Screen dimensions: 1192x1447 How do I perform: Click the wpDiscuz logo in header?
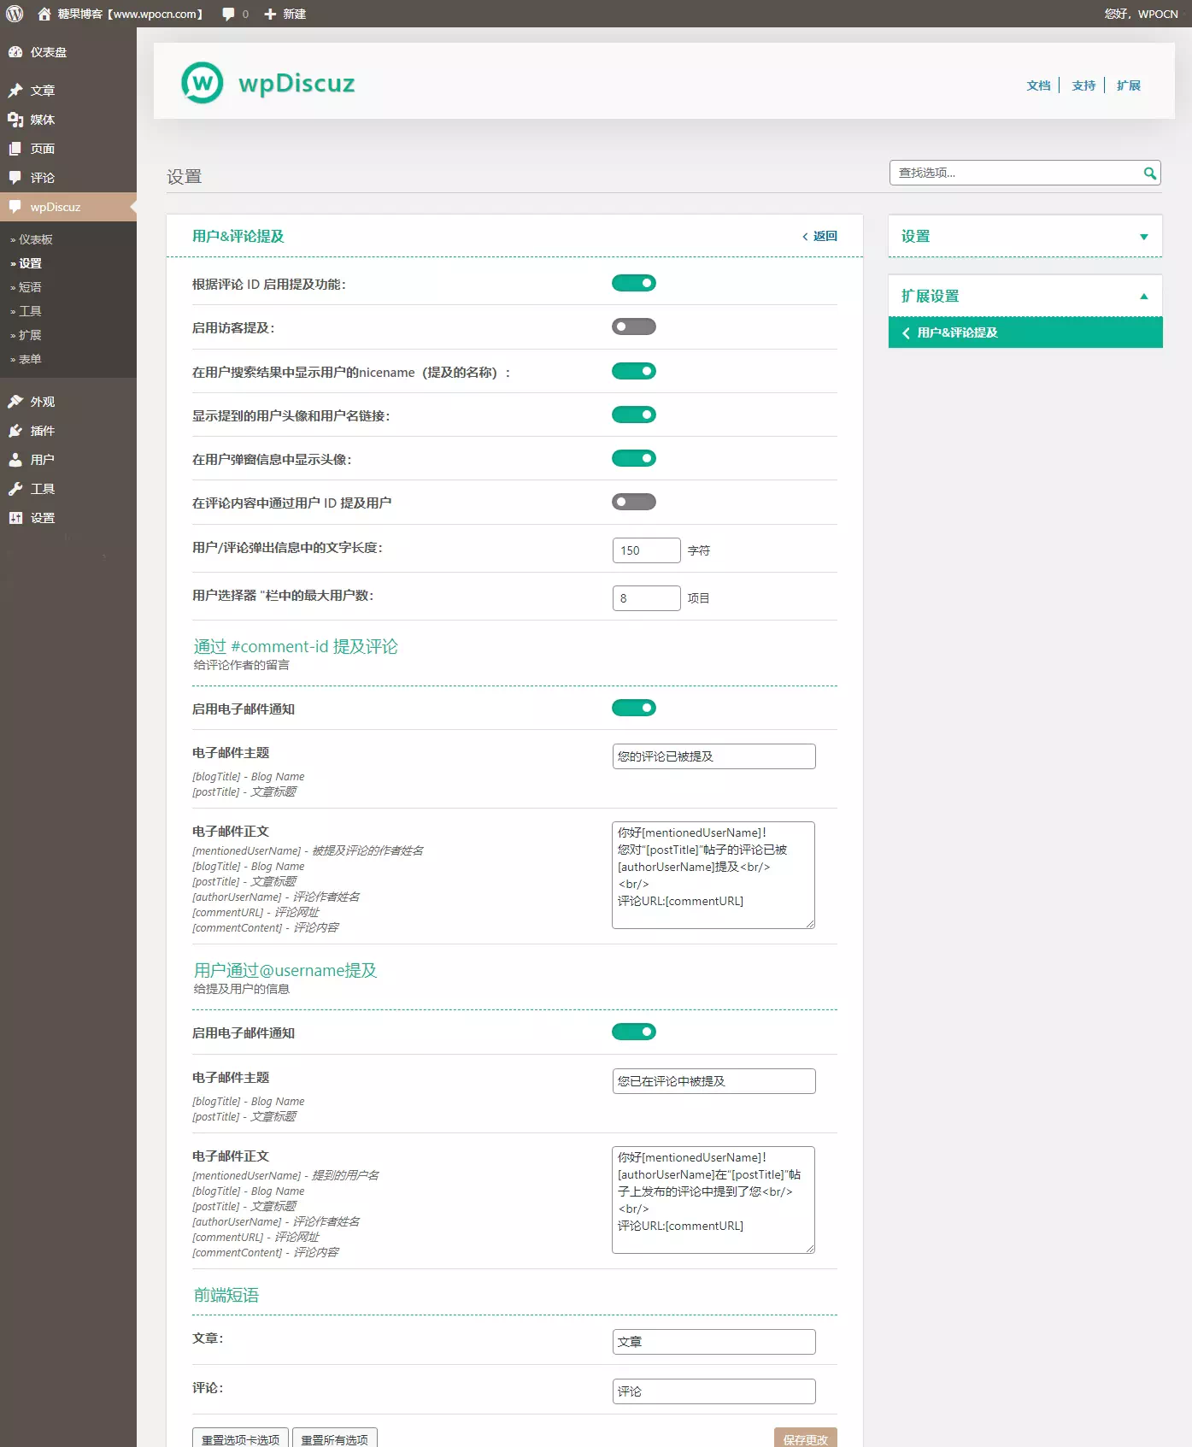[267, 83]
